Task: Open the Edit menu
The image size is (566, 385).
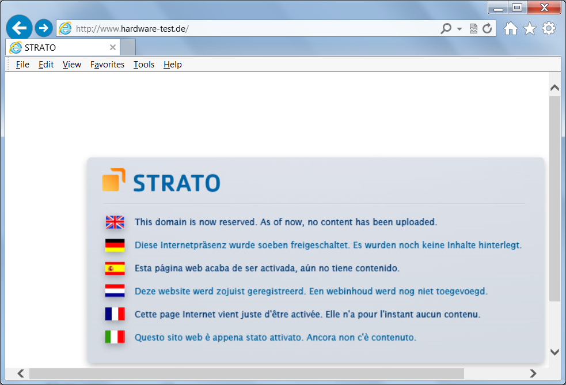Action: 46,65
